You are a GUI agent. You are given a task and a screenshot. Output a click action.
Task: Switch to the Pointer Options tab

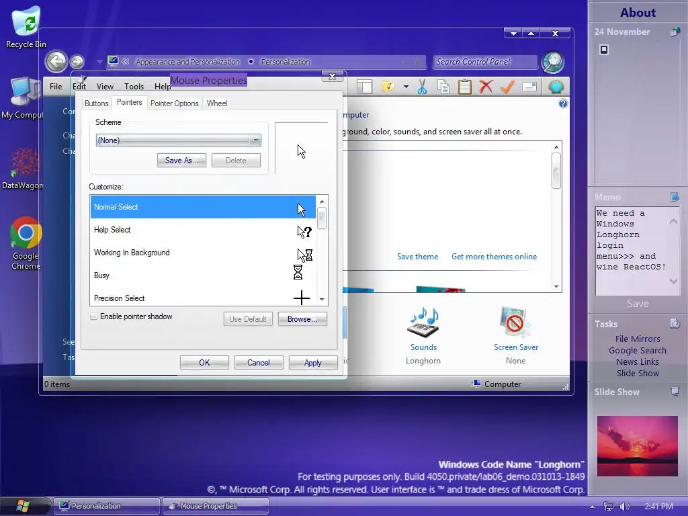point(174,103)
